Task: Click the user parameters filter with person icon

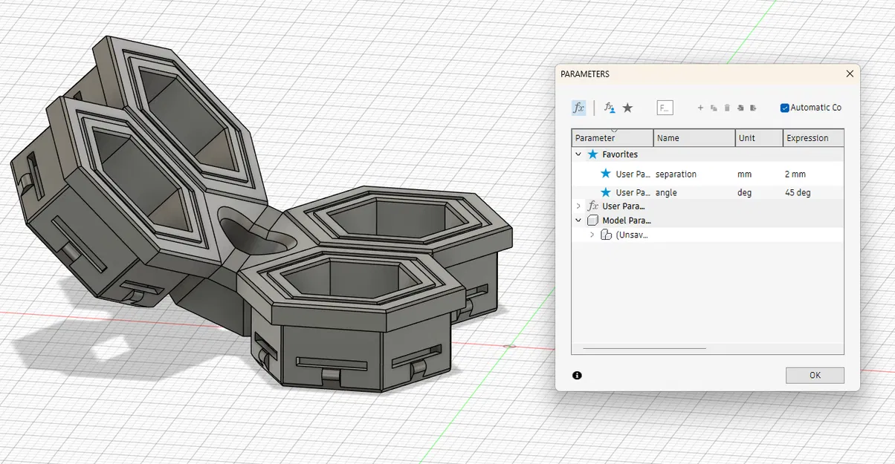Action: click(x=609, y=108)
